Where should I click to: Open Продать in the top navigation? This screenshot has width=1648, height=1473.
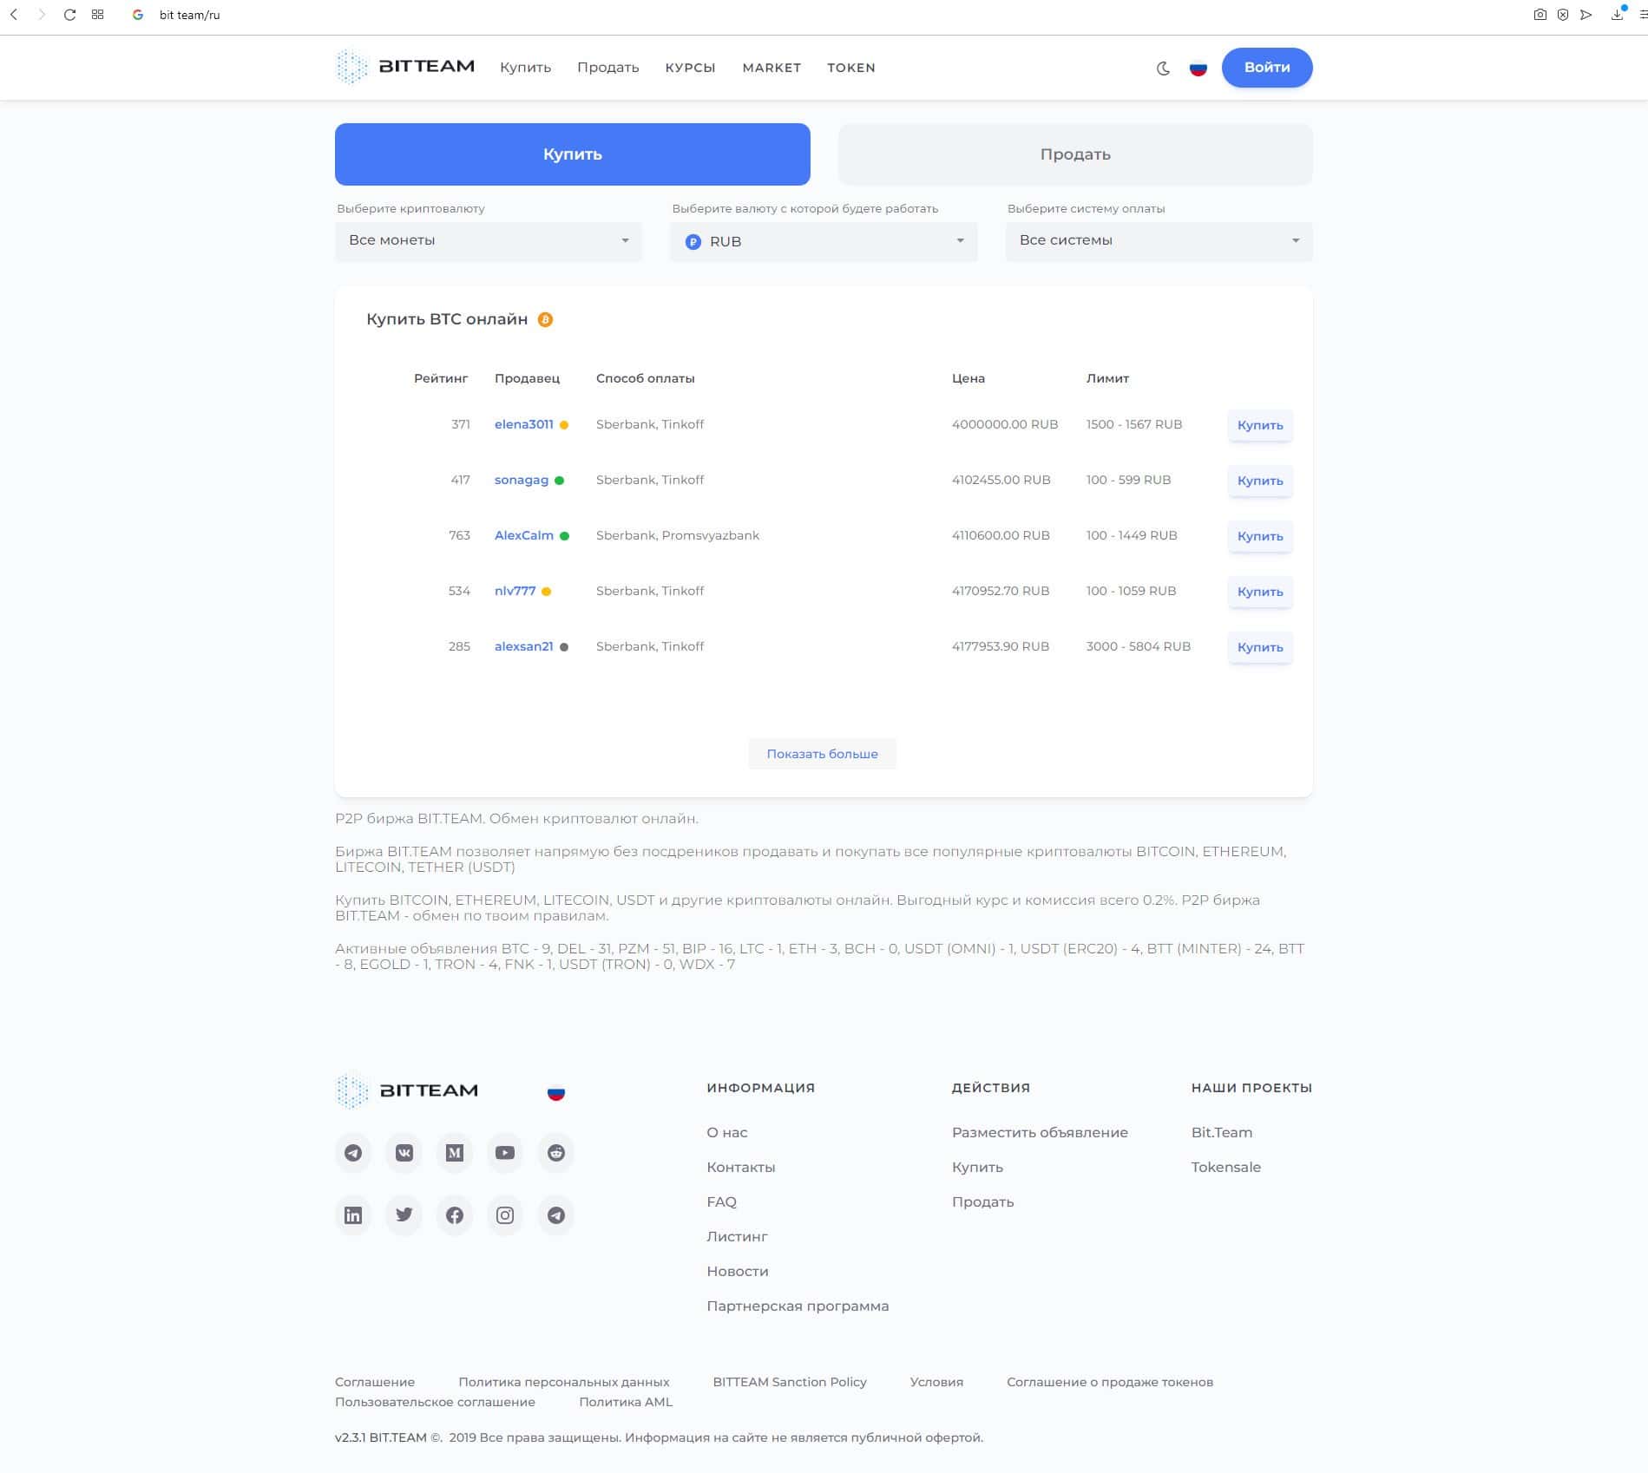pos(607,68)
